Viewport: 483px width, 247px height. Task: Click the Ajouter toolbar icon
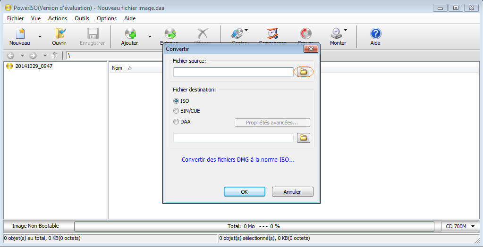(130, 33)
